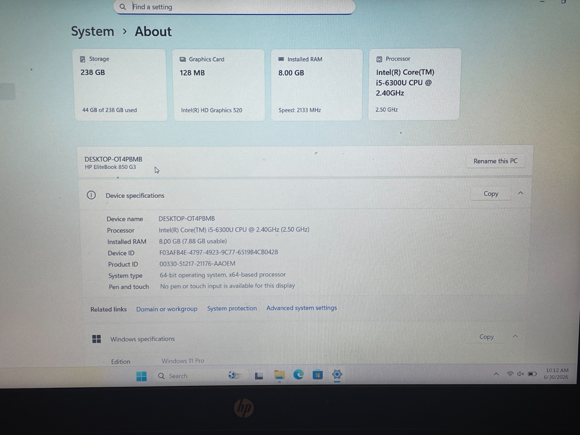Select the Product ID value 00330-51217-21176-AAOEM
Viewport: 580px width, 435px height.
click(197, 264)
